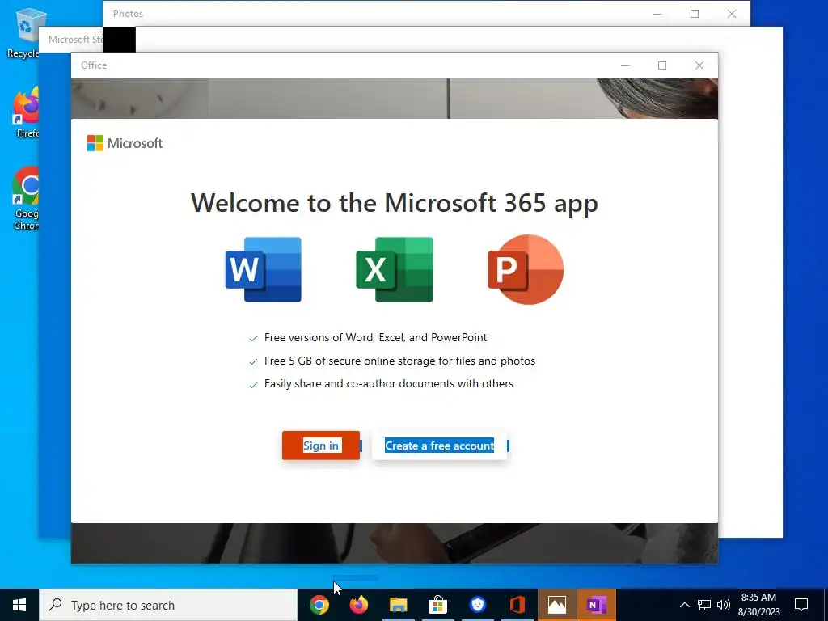Open Microsoft Store from the taskbar

tap(437, 605)
